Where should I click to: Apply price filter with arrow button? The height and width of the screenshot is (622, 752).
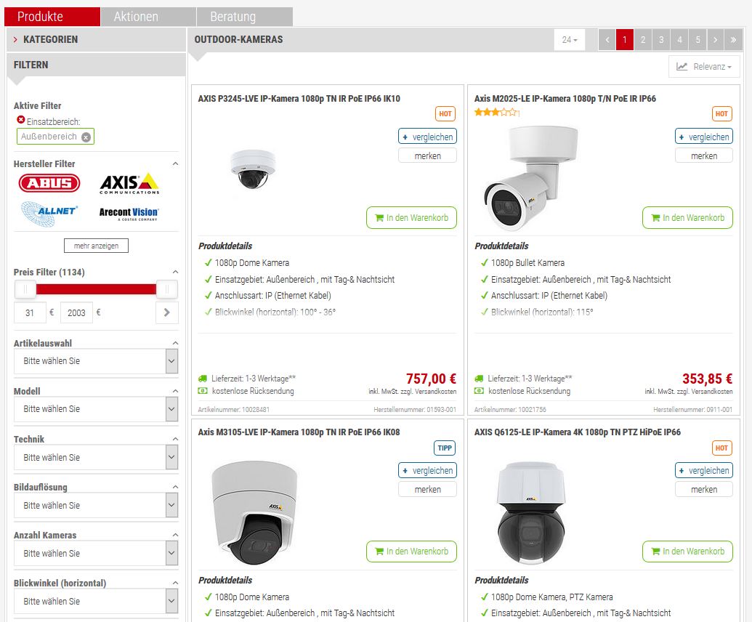click(x=166, y=312)
